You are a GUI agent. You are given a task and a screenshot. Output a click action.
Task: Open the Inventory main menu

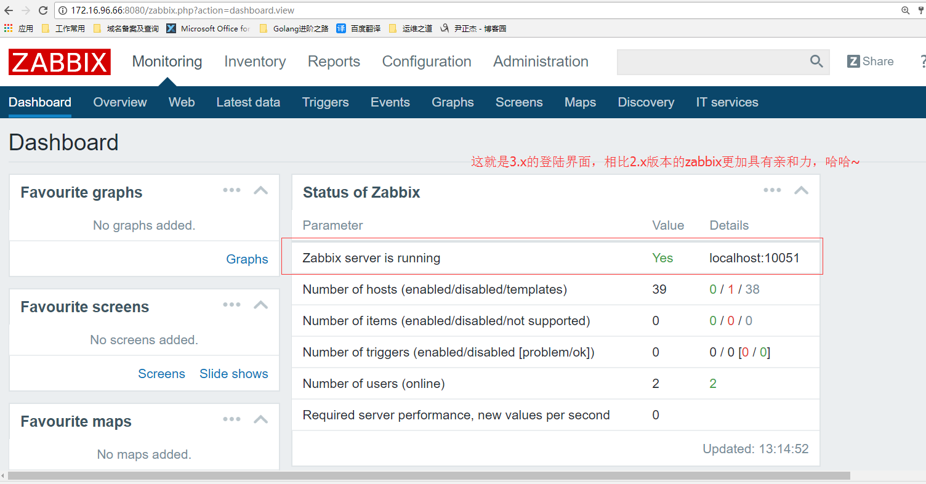[x=255, y=62]
